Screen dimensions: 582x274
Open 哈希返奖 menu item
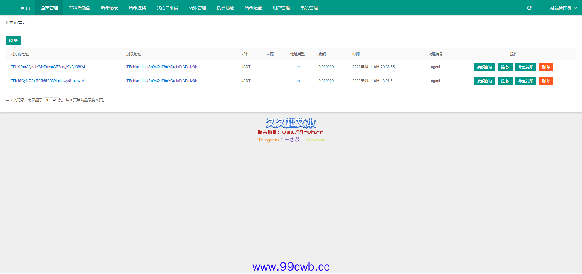(x=137, y=8)
